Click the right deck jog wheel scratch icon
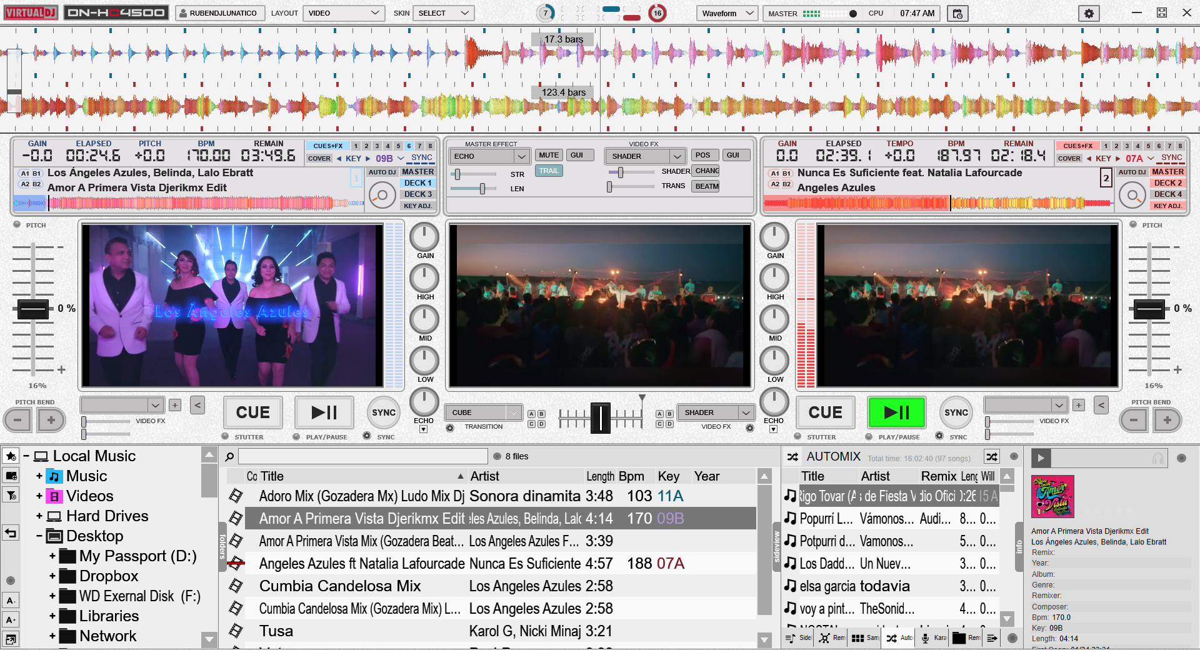The height and width of the screenshot is (650, 1200). (1132, 196)
